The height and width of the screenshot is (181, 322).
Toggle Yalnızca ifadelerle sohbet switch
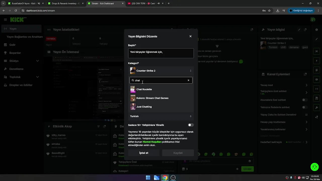[305, 107]
